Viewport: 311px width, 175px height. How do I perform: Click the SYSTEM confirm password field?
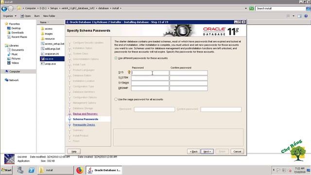[189, 78]
